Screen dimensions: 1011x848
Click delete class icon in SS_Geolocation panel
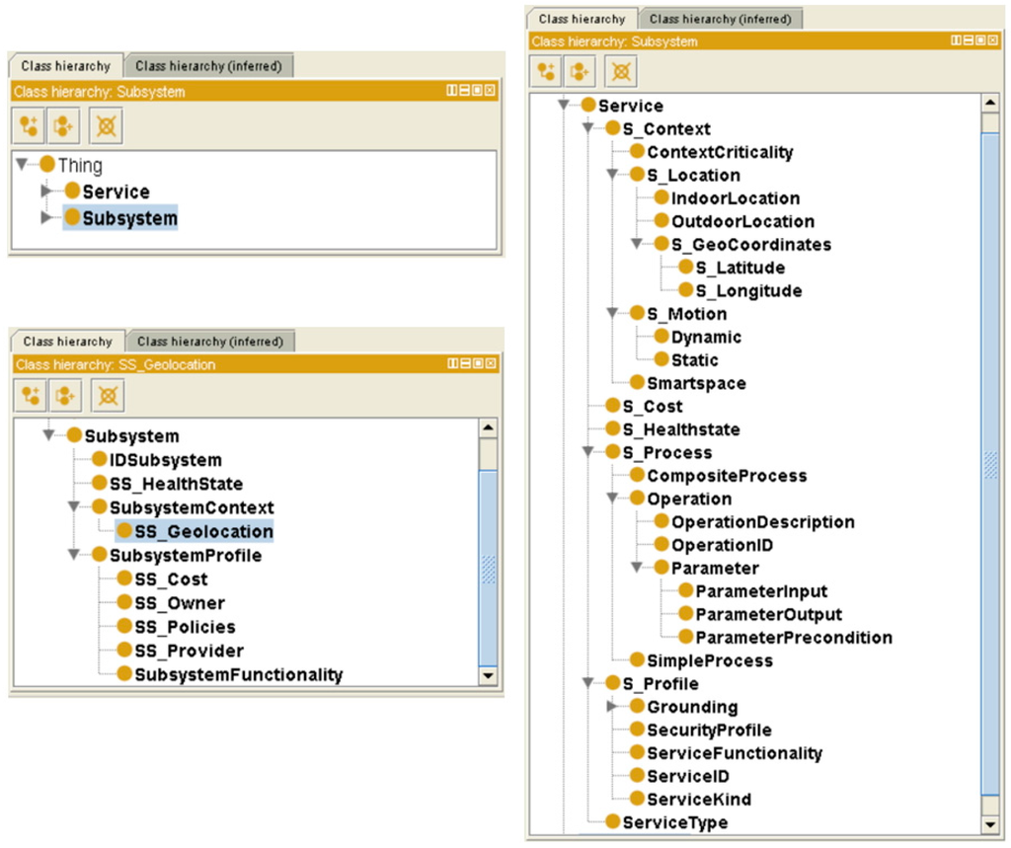pyautogui.click(x=108, y=396)
